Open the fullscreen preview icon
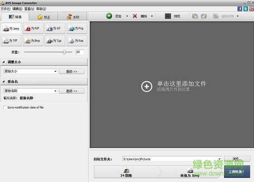This screenshot has width=254, height=182. (x=168, y=16)
